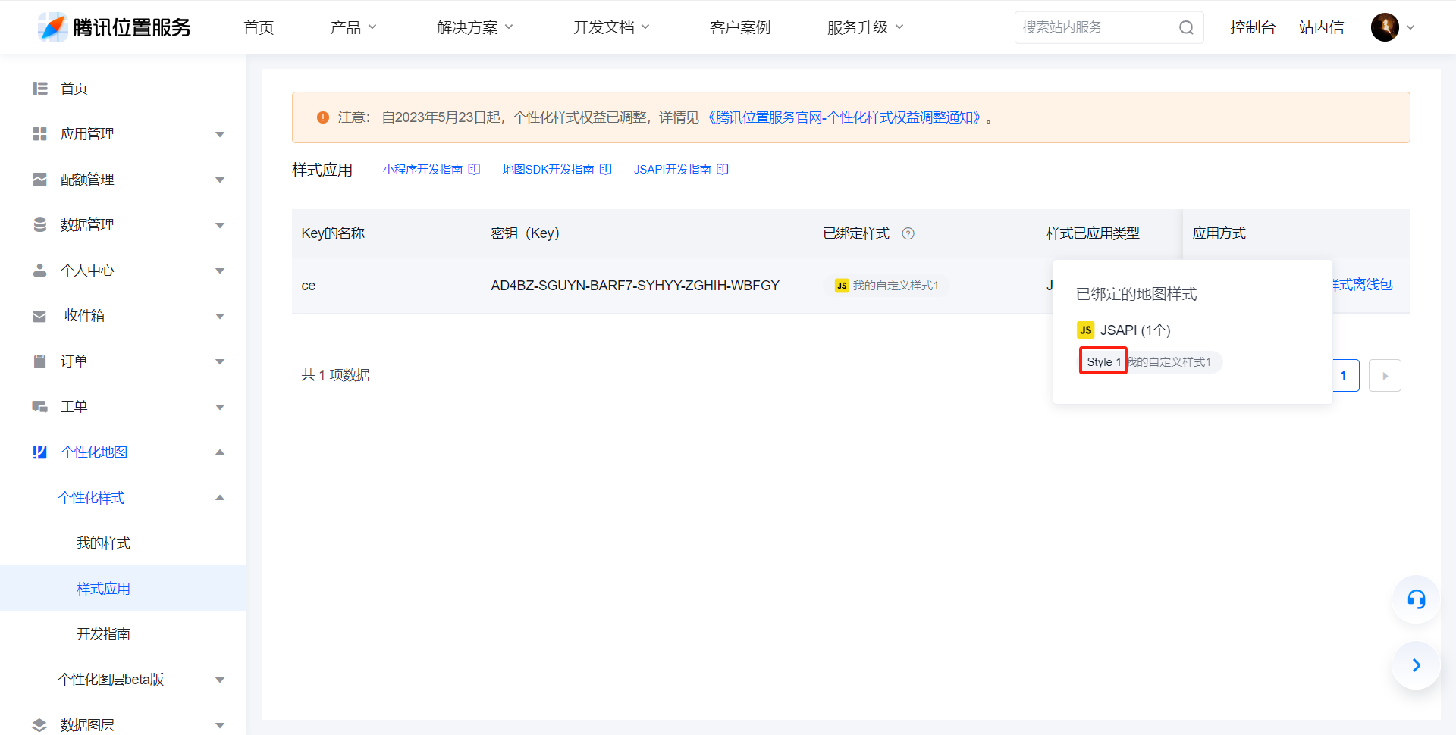Click the key name ce cell
Screen dimensions: 1456x735
click(309, 286)
